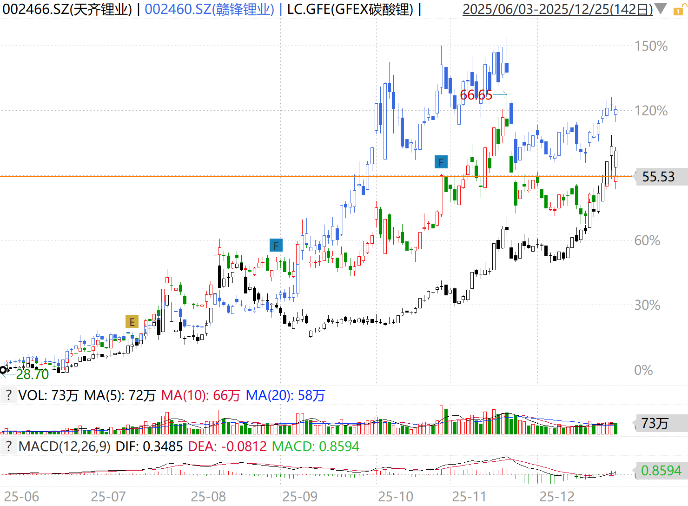Image resolution: width=688 pixels, height=506 pixels.
Task: Click the LC.GFE(GFEX碳酸锂) futures label
Action: pyautogui.click(x=350, y=9)
